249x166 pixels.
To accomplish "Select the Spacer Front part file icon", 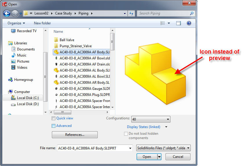I will 56,101.
